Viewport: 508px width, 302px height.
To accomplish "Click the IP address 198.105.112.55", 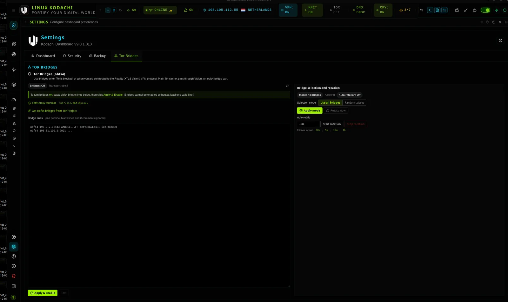I will tap(223, 10).
